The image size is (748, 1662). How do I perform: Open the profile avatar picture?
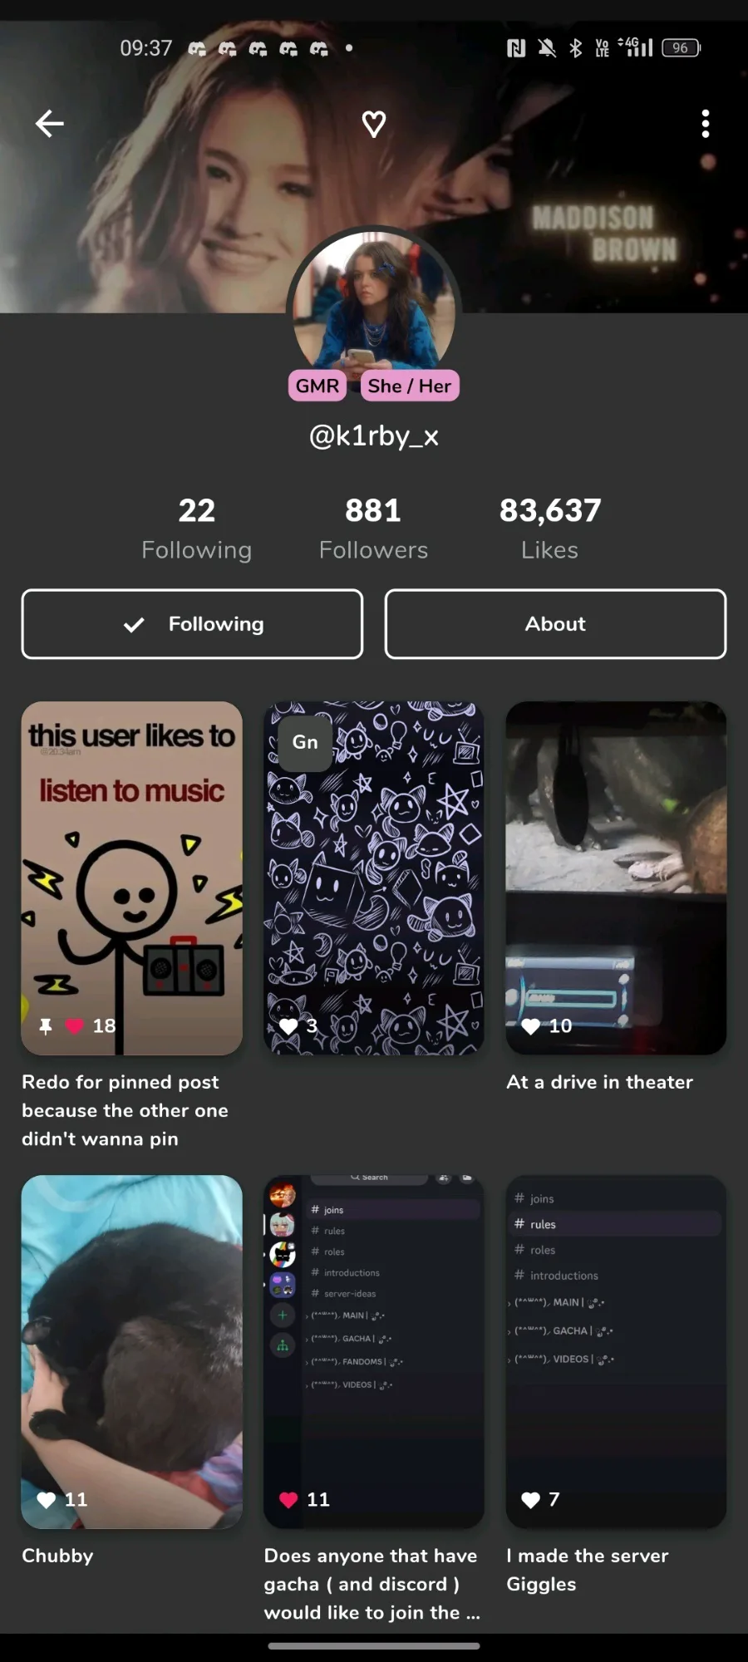374,300
